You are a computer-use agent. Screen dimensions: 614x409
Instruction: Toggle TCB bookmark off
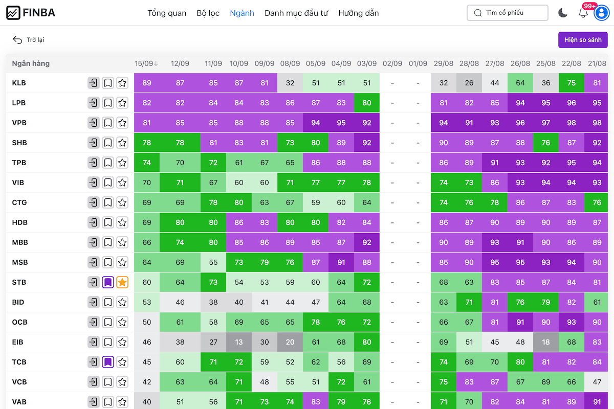tap(107, 362)
